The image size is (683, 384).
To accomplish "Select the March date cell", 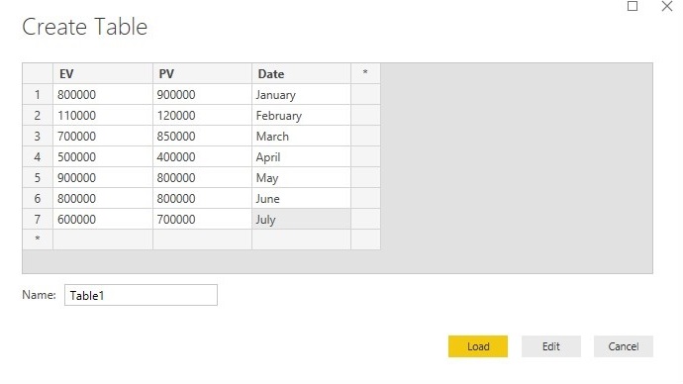I will click(x=302, y=137).
